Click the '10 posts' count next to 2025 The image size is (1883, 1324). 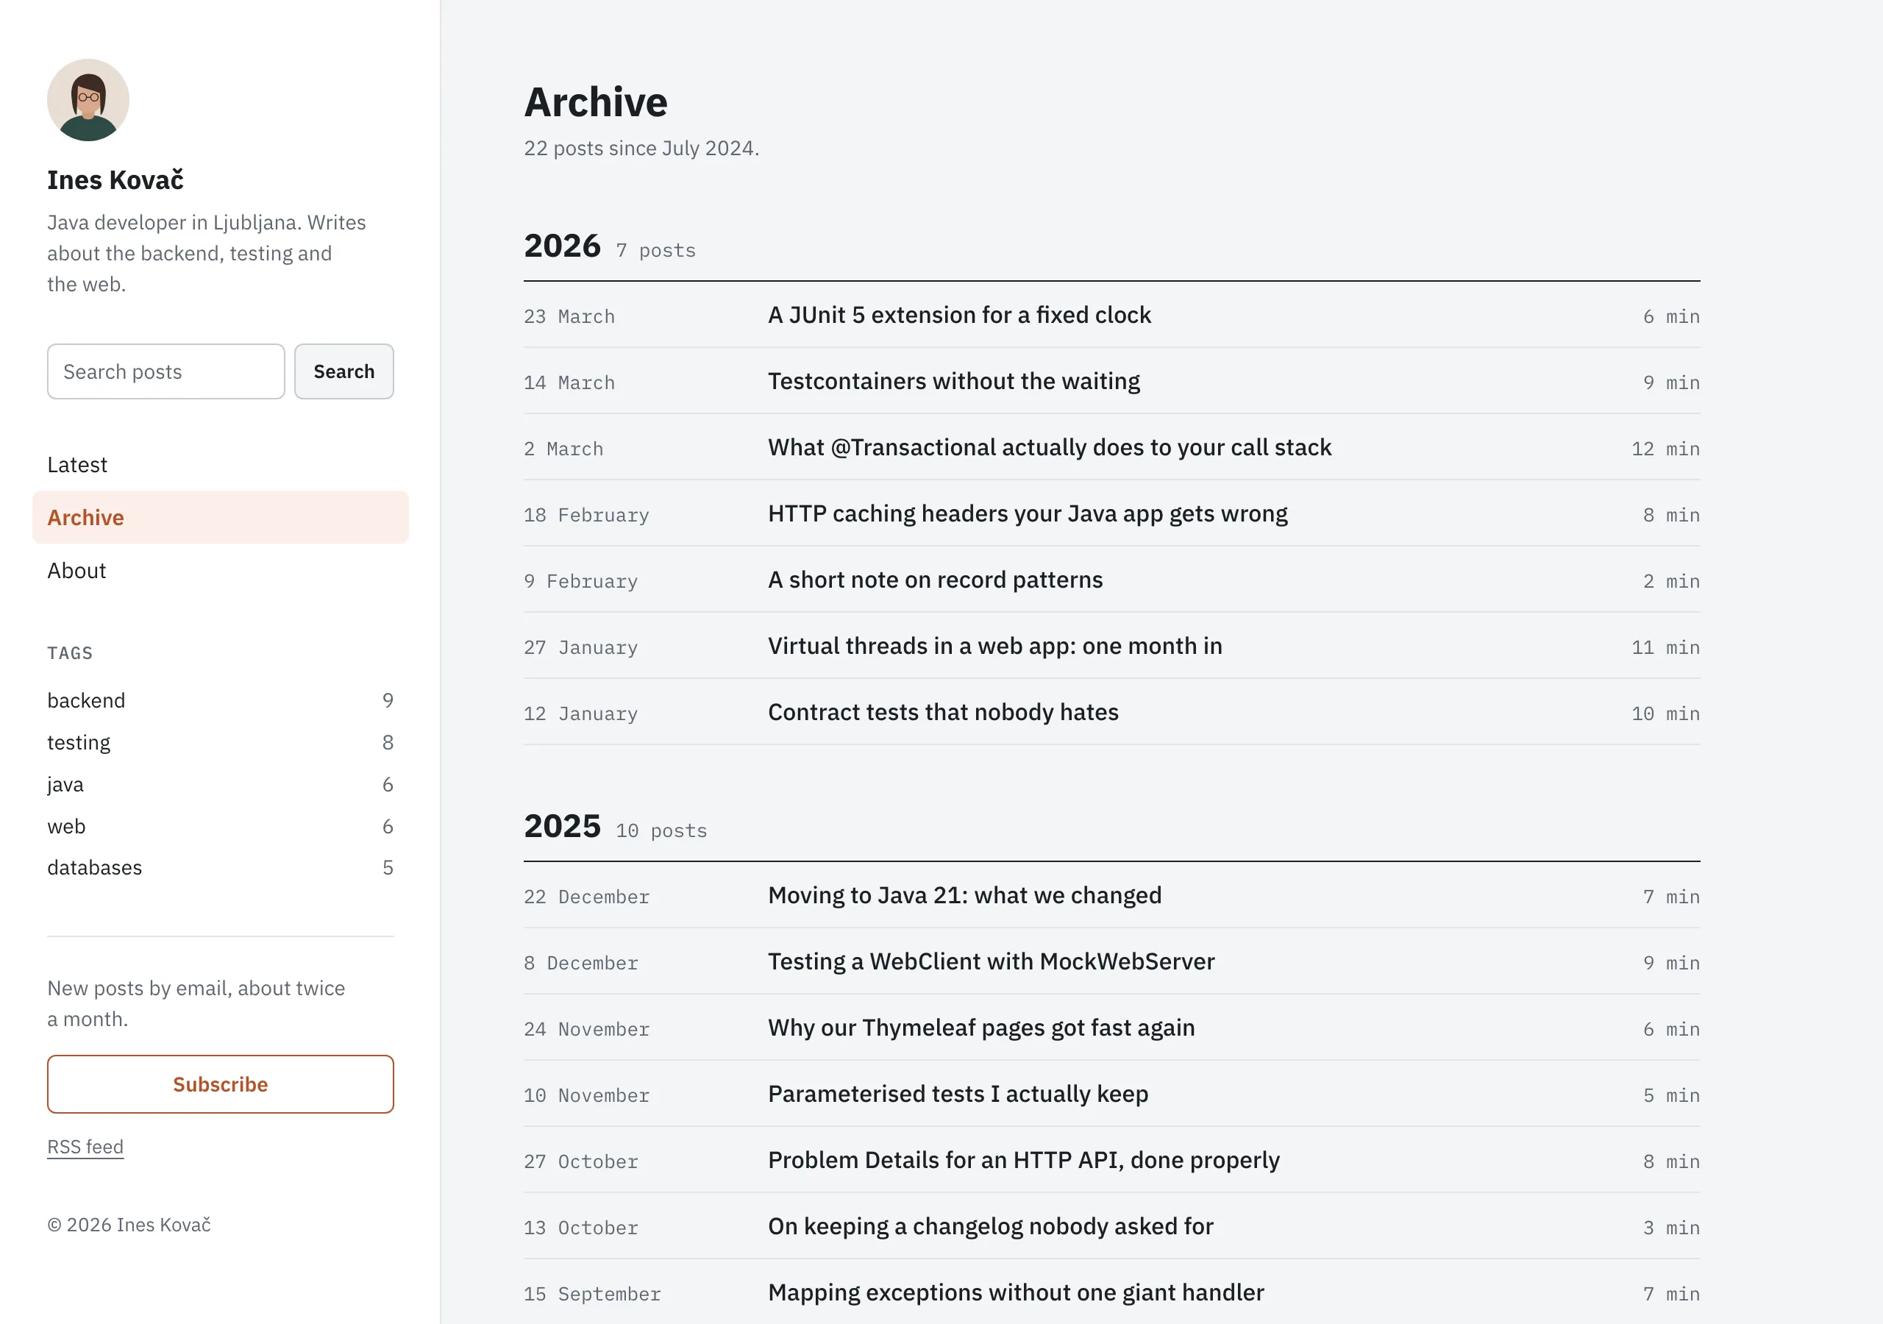(x=661, y=831)
